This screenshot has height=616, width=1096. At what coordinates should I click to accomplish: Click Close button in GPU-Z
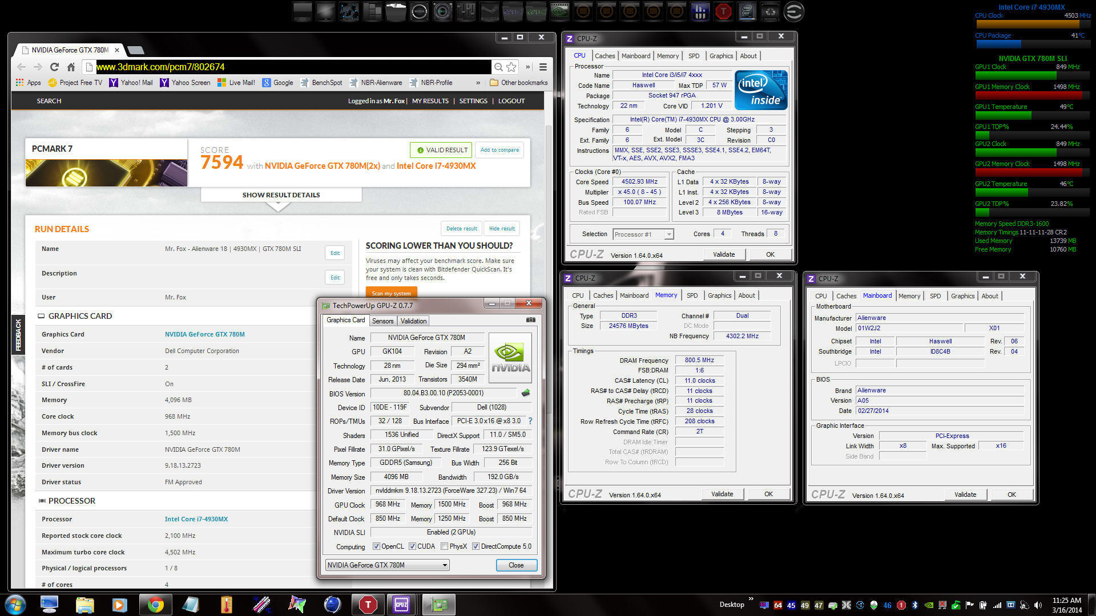(516, 565)
